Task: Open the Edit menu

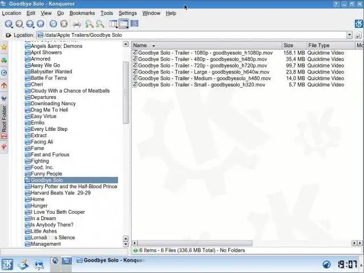Action: (x=31, y=13)
